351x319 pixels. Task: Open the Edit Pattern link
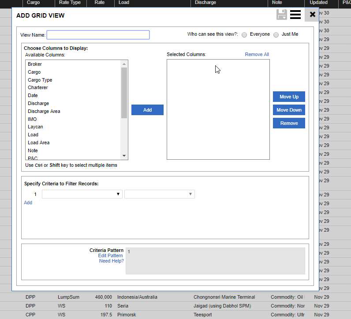tap(110, 256)
